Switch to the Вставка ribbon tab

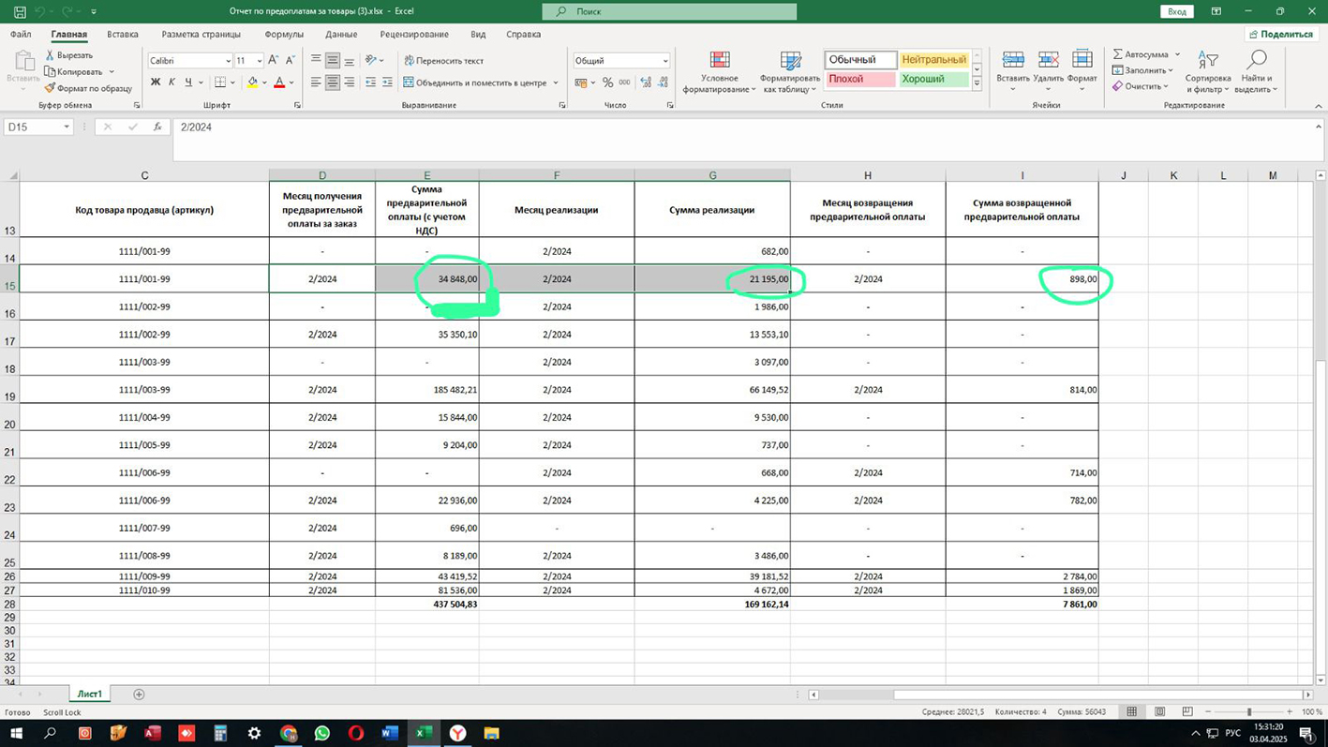pos(123,35)
